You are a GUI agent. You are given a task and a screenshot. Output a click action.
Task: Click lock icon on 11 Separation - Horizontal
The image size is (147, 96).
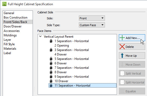[x=51, y=85]
